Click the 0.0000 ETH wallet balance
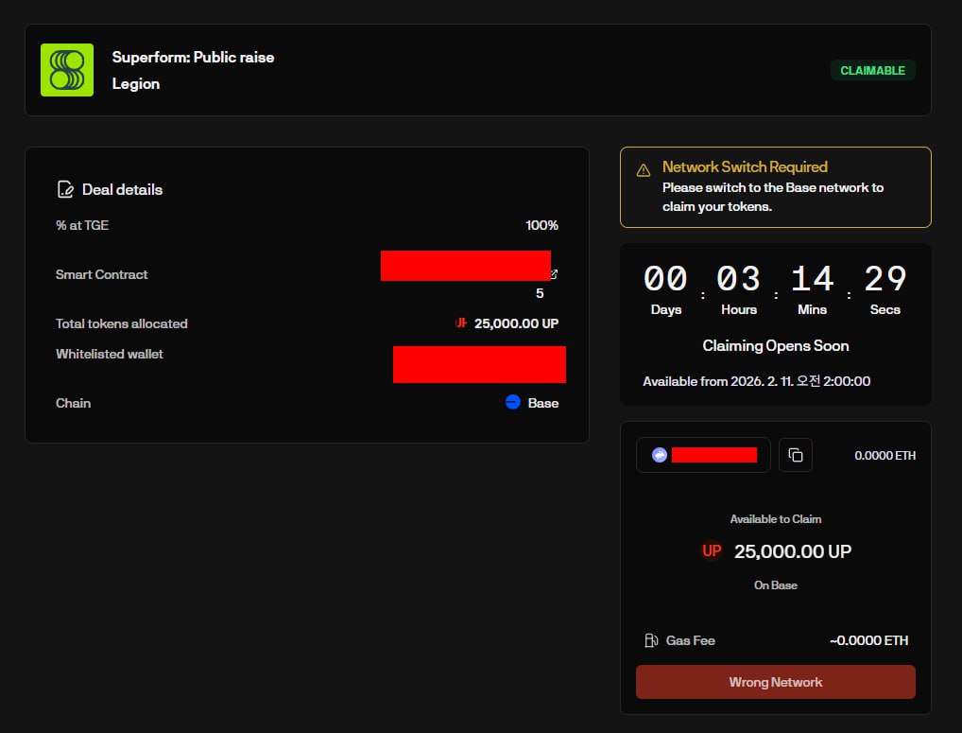The image size is (962, 733). pyautogui.click(x=885, y=455)
